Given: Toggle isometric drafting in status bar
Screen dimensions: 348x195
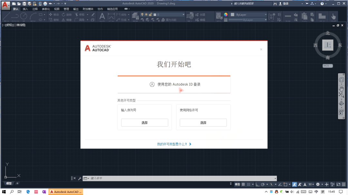Looking at the screenshot, I should 271,184.
